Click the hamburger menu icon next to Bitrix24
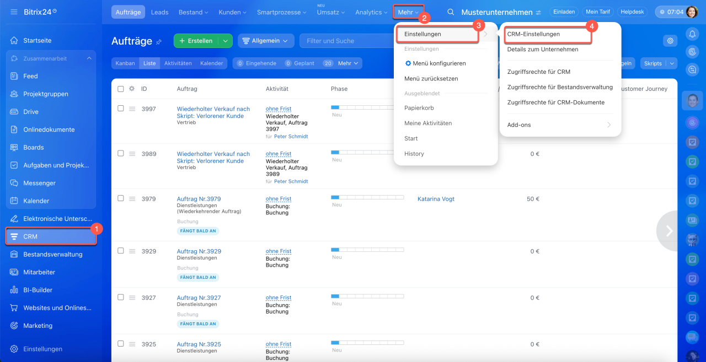706x362 pixels. point(14,12)
